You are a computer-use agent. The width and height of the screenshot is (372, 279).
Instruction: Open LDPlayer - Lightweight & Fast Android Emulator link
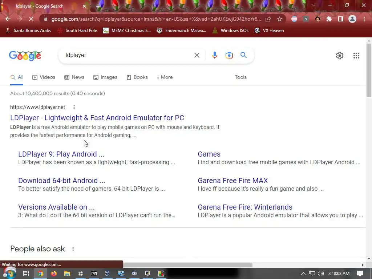[97, 118]
